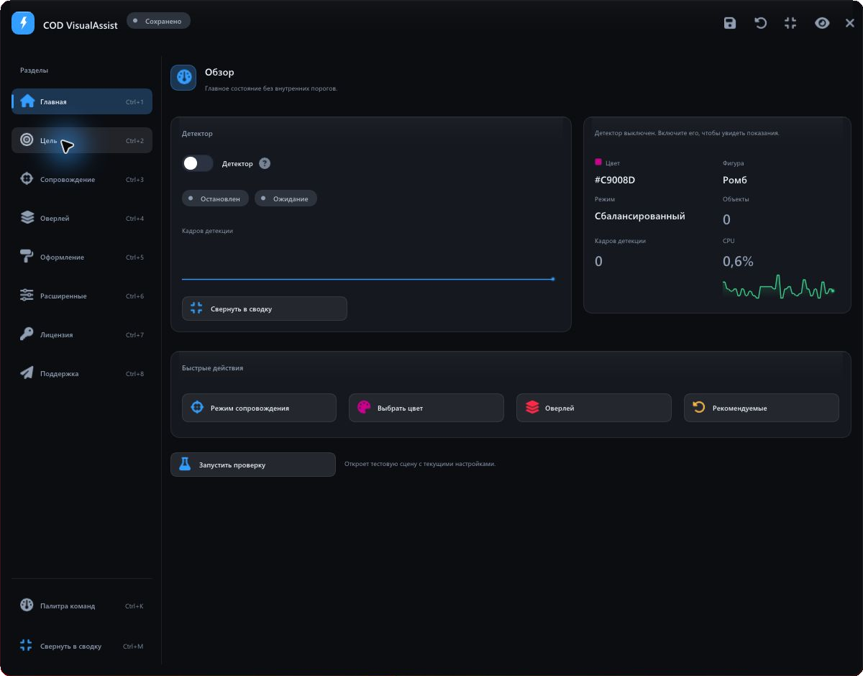
Task: Click the Ромб shape value
Action: point(735,181)
